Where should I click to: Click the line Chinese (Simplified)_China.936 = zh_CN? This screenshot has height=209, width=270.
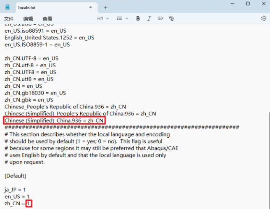tap(54, 120)
